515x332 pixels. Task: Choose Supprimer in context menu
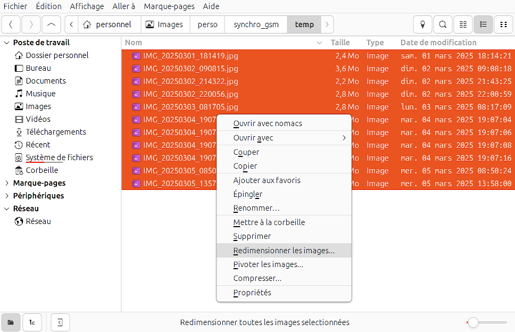coord(284,236)
